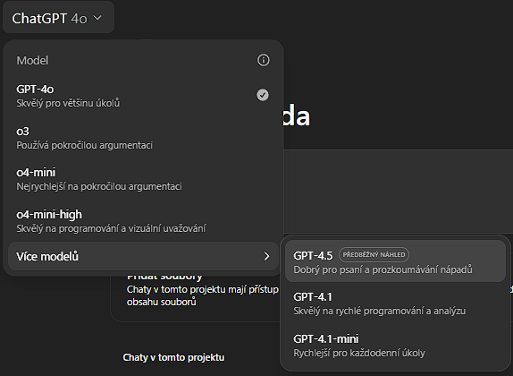Image resolution: width=513 pixels, height=376 pixels.
Task: Click Rychlejší pro každodenní úkoly description
Action: [x=359, y=353]
